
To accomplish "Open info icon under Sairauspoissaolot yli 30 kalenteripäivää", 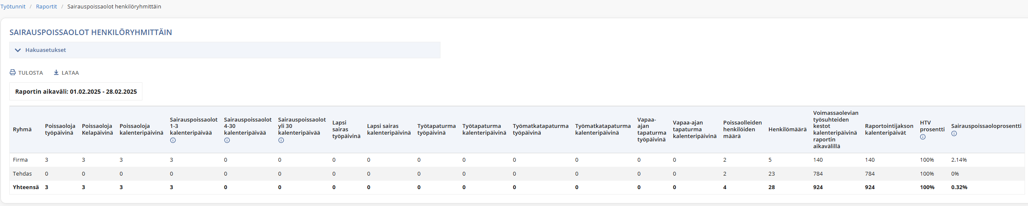I will point(281,140).
